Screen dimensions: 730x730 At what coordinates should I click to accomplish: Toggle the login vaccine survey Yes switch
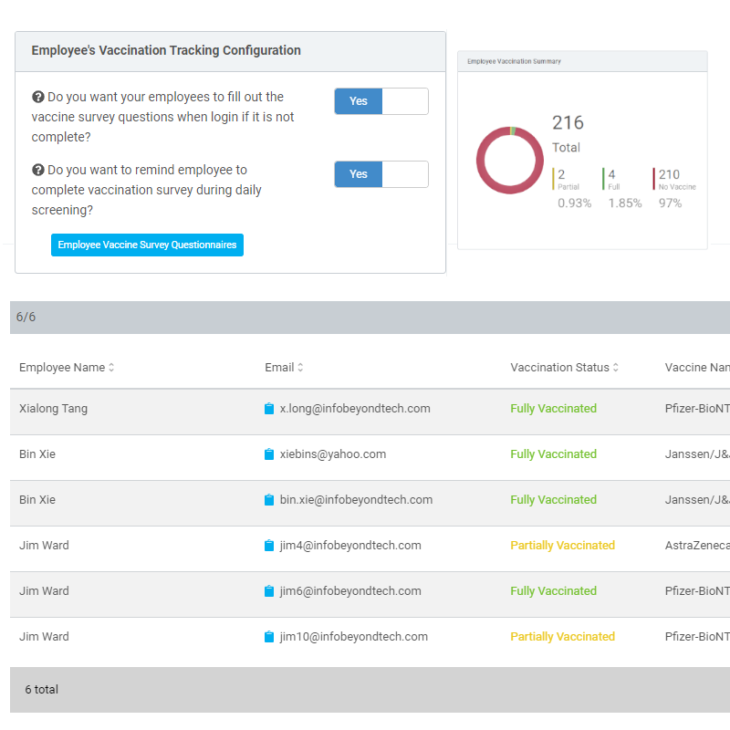click(381, 101)
